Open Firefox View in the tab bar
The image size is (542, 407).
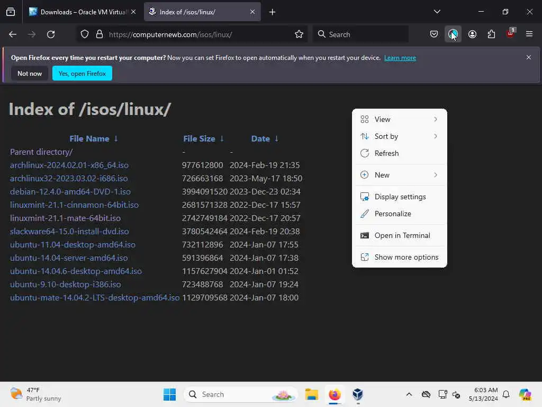11,12
